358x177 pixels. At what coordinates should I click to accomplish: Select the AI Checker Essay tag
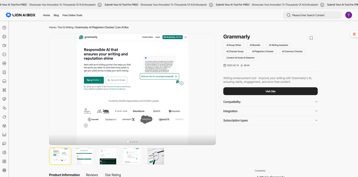235,51
